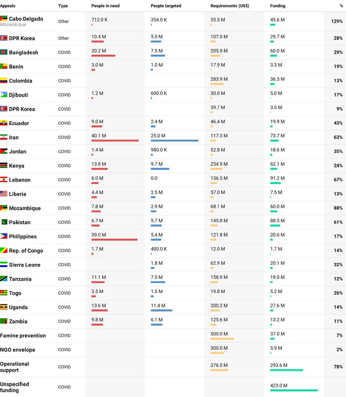The height and width of the screenshot is (397, 346).
Task: Open the Lebanon appeal name
Action: pos(20,180)
